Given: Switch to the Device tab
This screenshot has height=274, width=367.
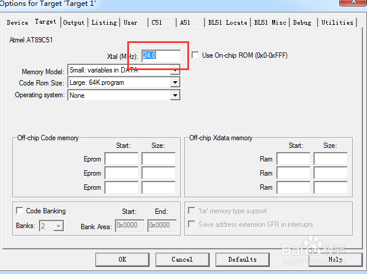Looking at the screenshot, I should tap(17, 23).
